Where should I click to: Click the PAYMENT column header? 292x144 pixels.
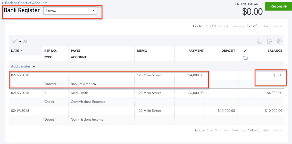[x=196, y=51]
